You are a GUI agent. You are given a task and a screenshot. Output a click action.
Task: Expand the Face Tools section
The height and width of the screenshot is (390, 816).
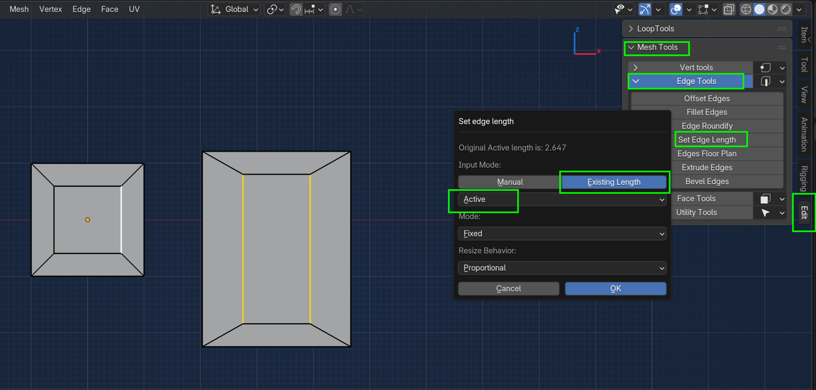click(711, 199)
